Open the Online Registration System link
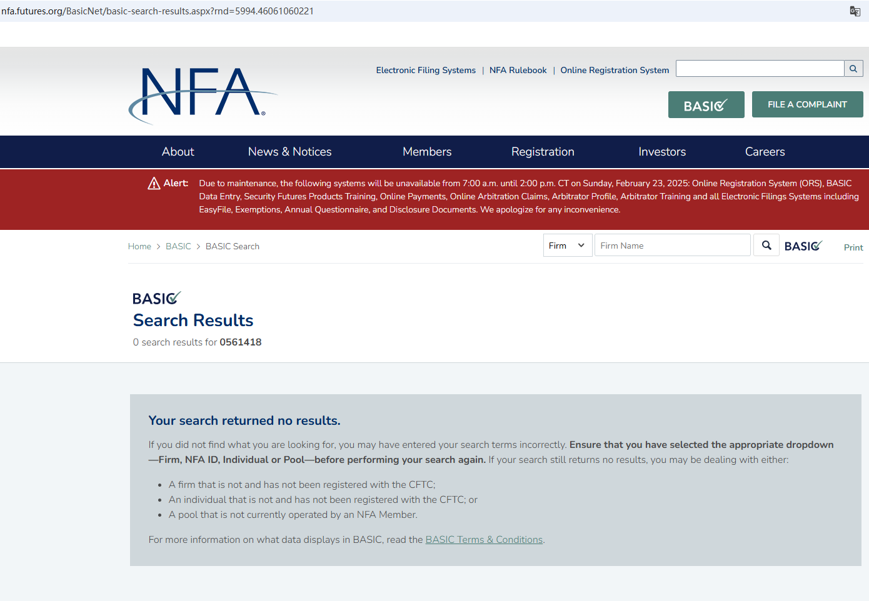 (x=615, y=70)
